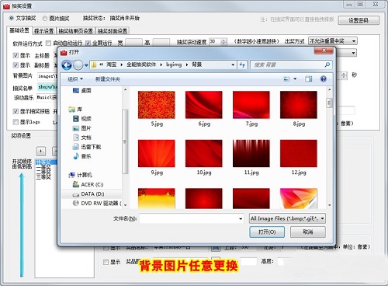Screen dimensions: 388x286
Task: Click the plus button in 奖项设置
Action: [41, 151]
